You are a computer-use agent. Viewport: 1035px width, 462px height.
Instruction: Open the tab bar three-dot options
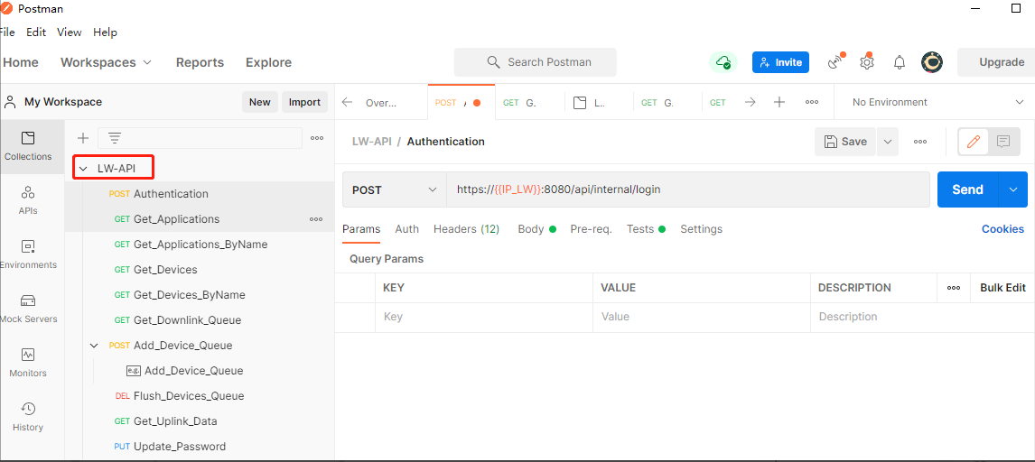(812, 102)
